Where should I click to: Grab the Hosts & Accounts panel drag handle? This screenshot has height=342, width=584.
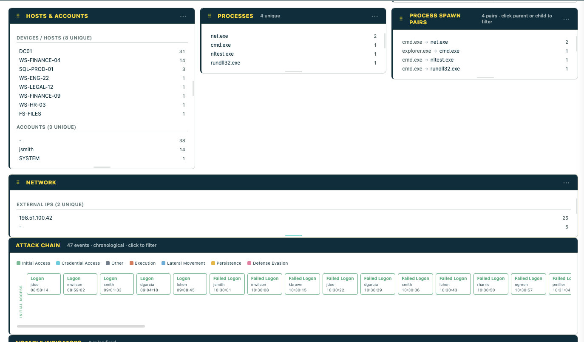click(18, 16)
